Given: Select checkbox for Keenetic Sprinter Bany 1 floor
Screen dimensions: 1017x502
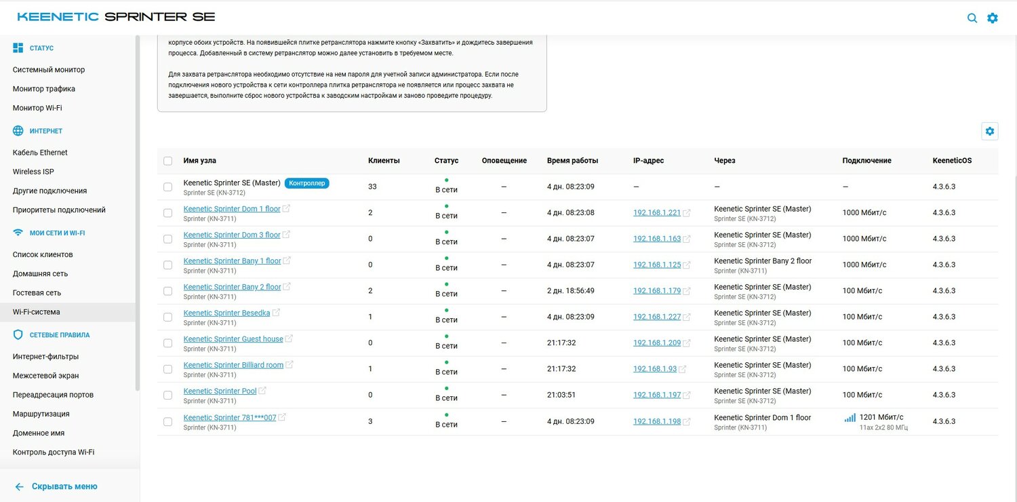Looking at the screenshot, I should [168, 265].
